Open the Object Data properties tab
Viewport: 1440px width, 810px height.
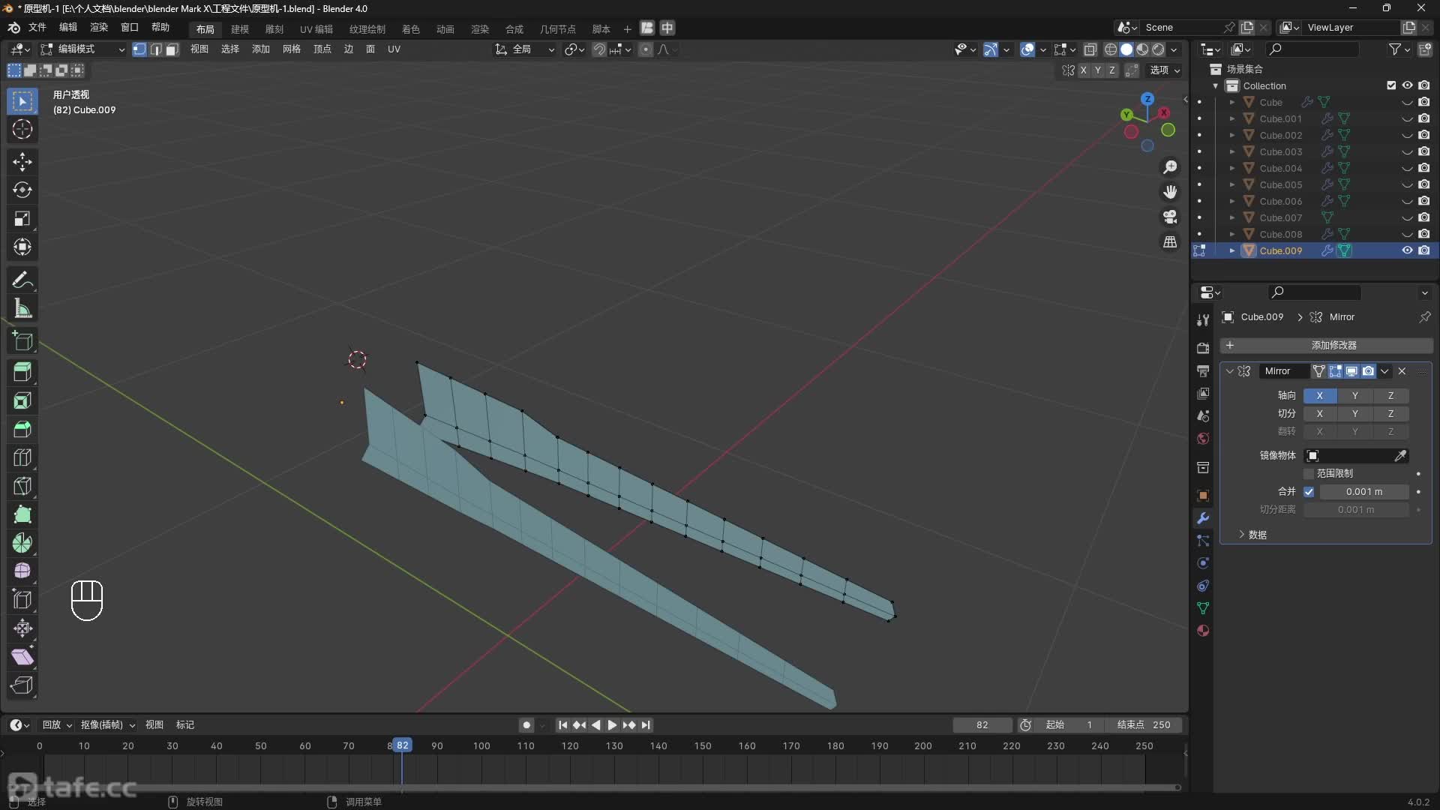tap(1203, 608)
